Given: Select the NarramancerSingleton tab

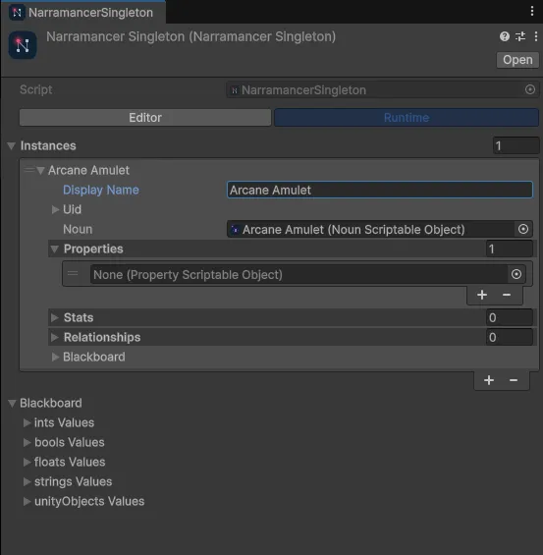Looking at the screenshot, I should [x=83, y=13].
